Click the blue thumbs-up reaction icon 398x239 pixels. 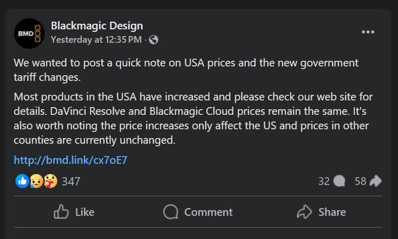pos(22,181)
